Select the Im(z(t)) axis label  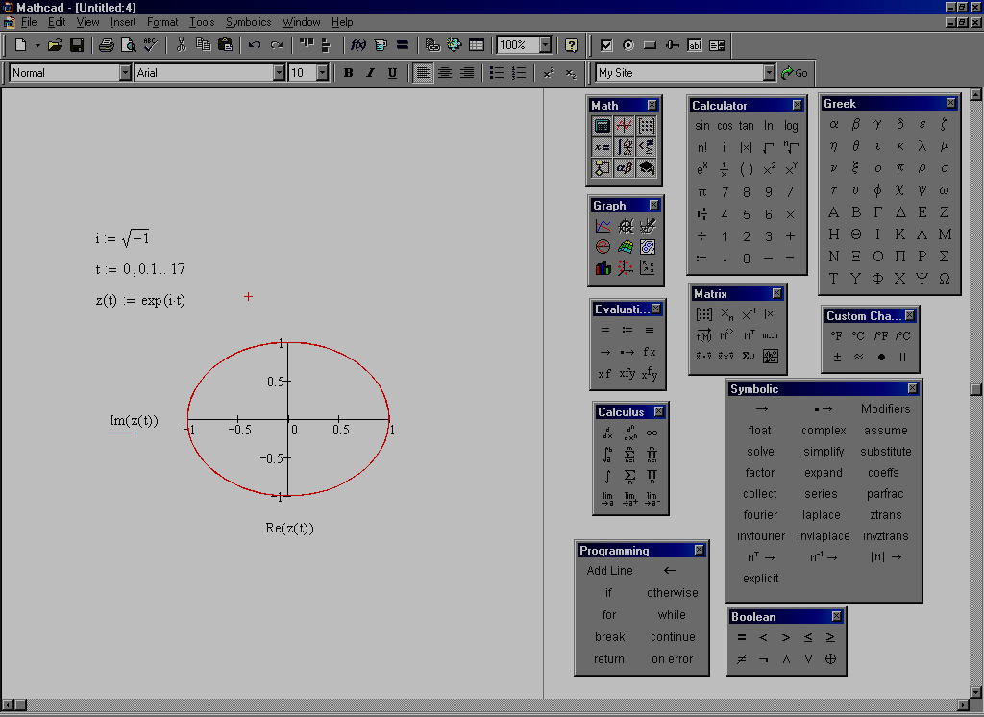134,421
